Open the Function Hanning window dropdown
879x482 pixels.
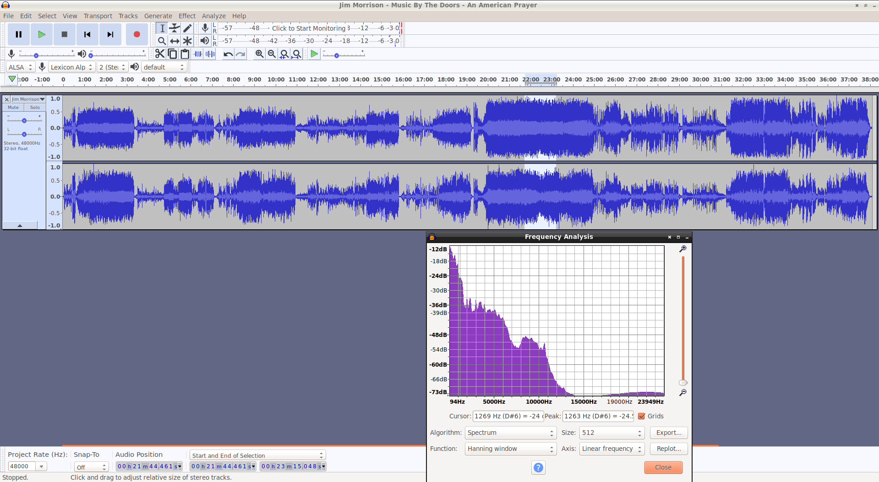(511, 449)
